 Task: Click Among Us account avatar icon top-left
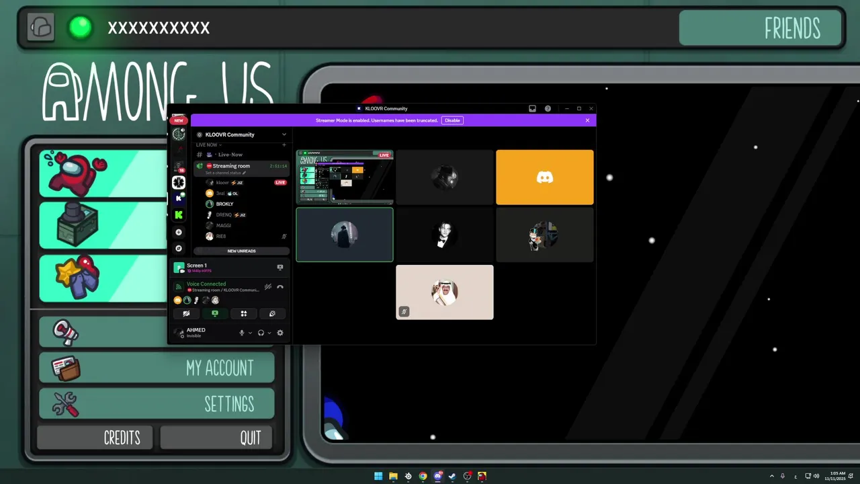coord(41,28)
